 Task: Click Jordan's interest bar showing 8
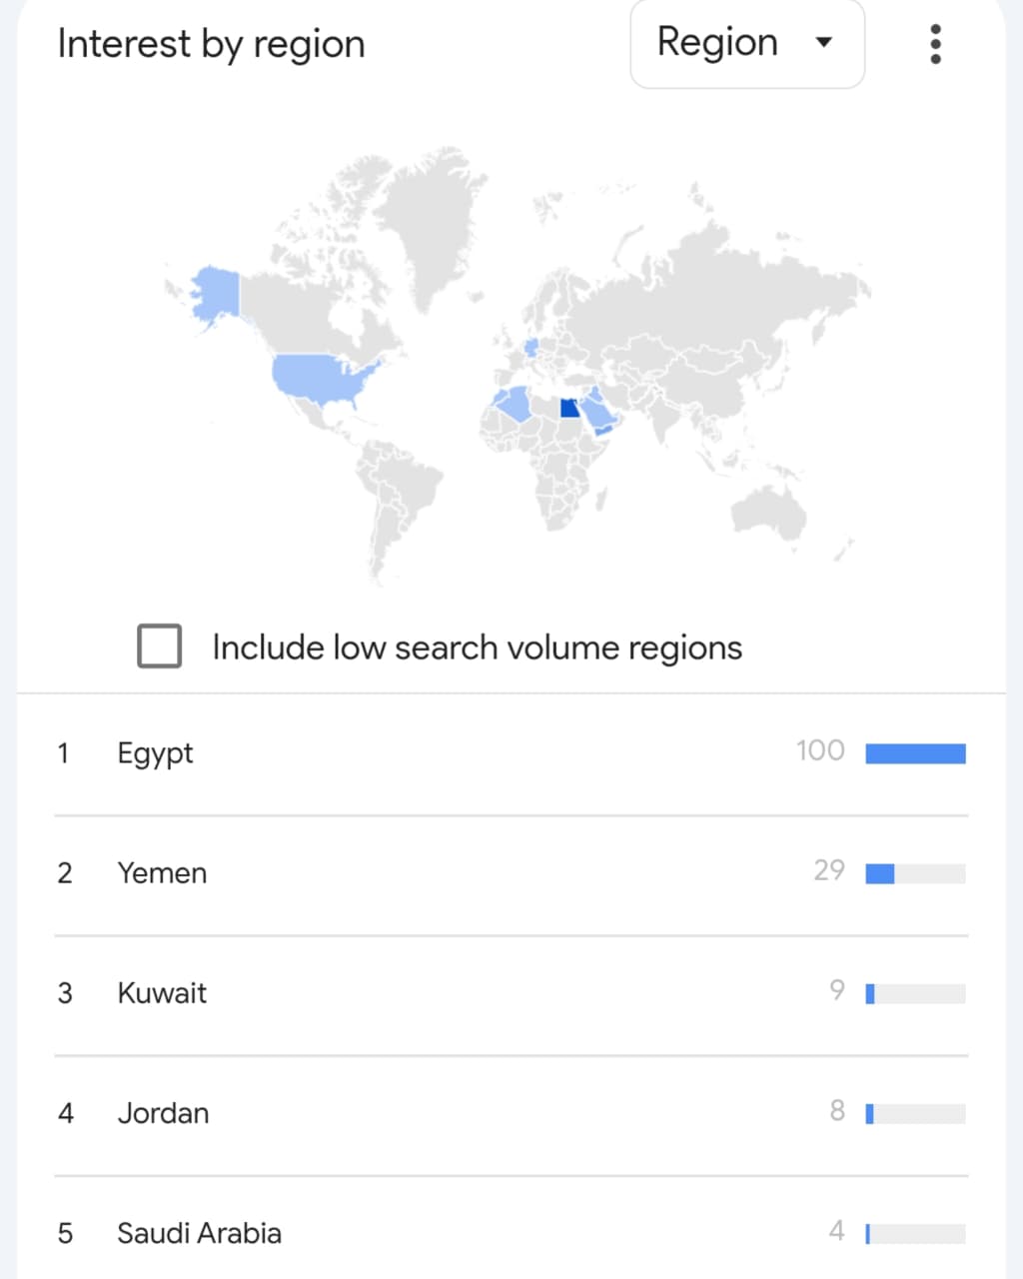[x=915, y=1114]
